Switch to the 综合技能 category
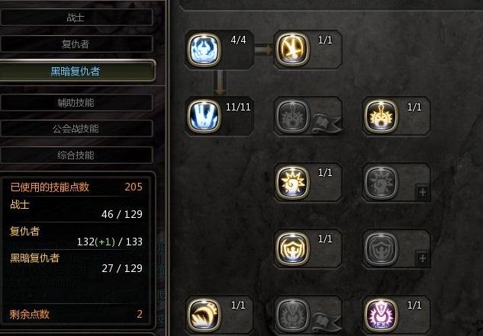The height and width of the screenshot is (336, 483). click(x=76, y=155)
